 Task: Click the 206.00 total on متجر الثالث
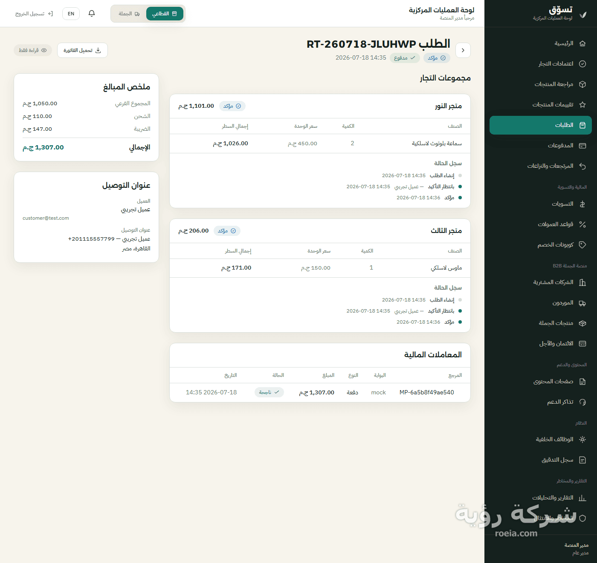194,231
